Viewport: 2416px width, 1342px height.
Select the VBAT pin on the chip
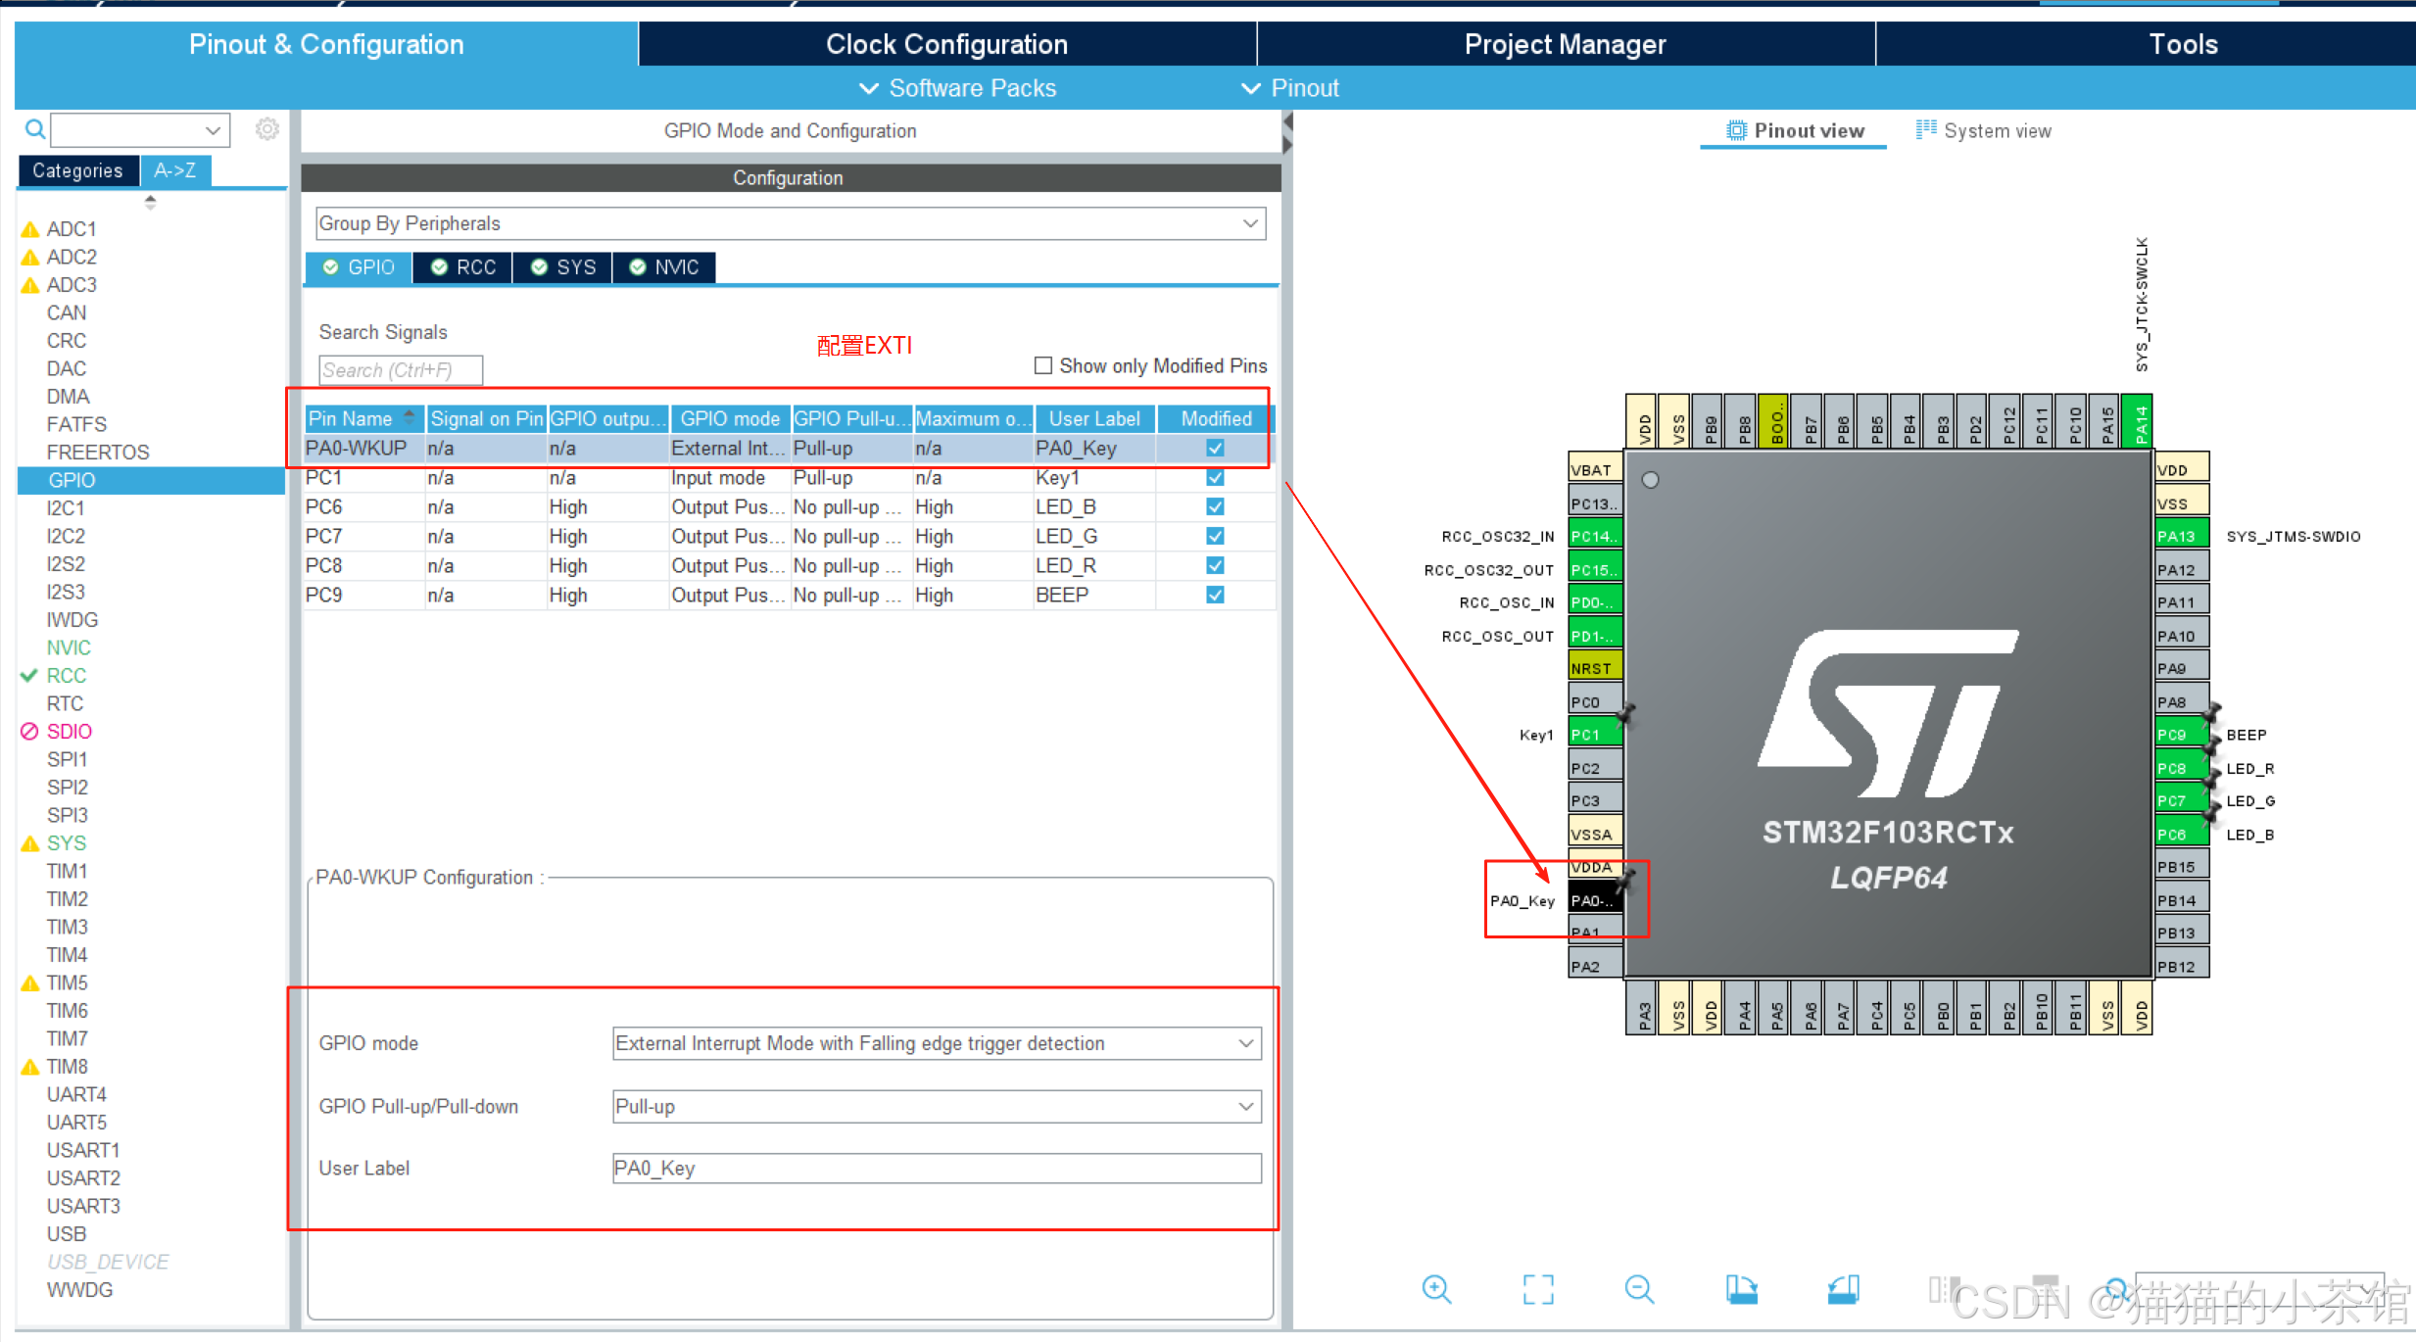tap(1594, 469)
